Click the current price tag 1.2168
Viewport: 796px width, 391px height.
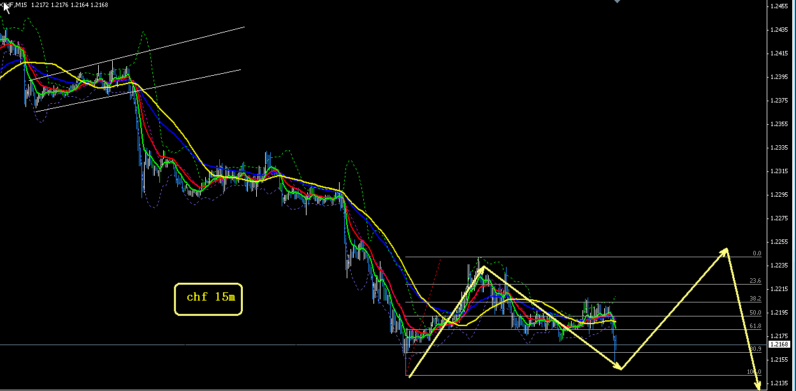pos(779,345)
